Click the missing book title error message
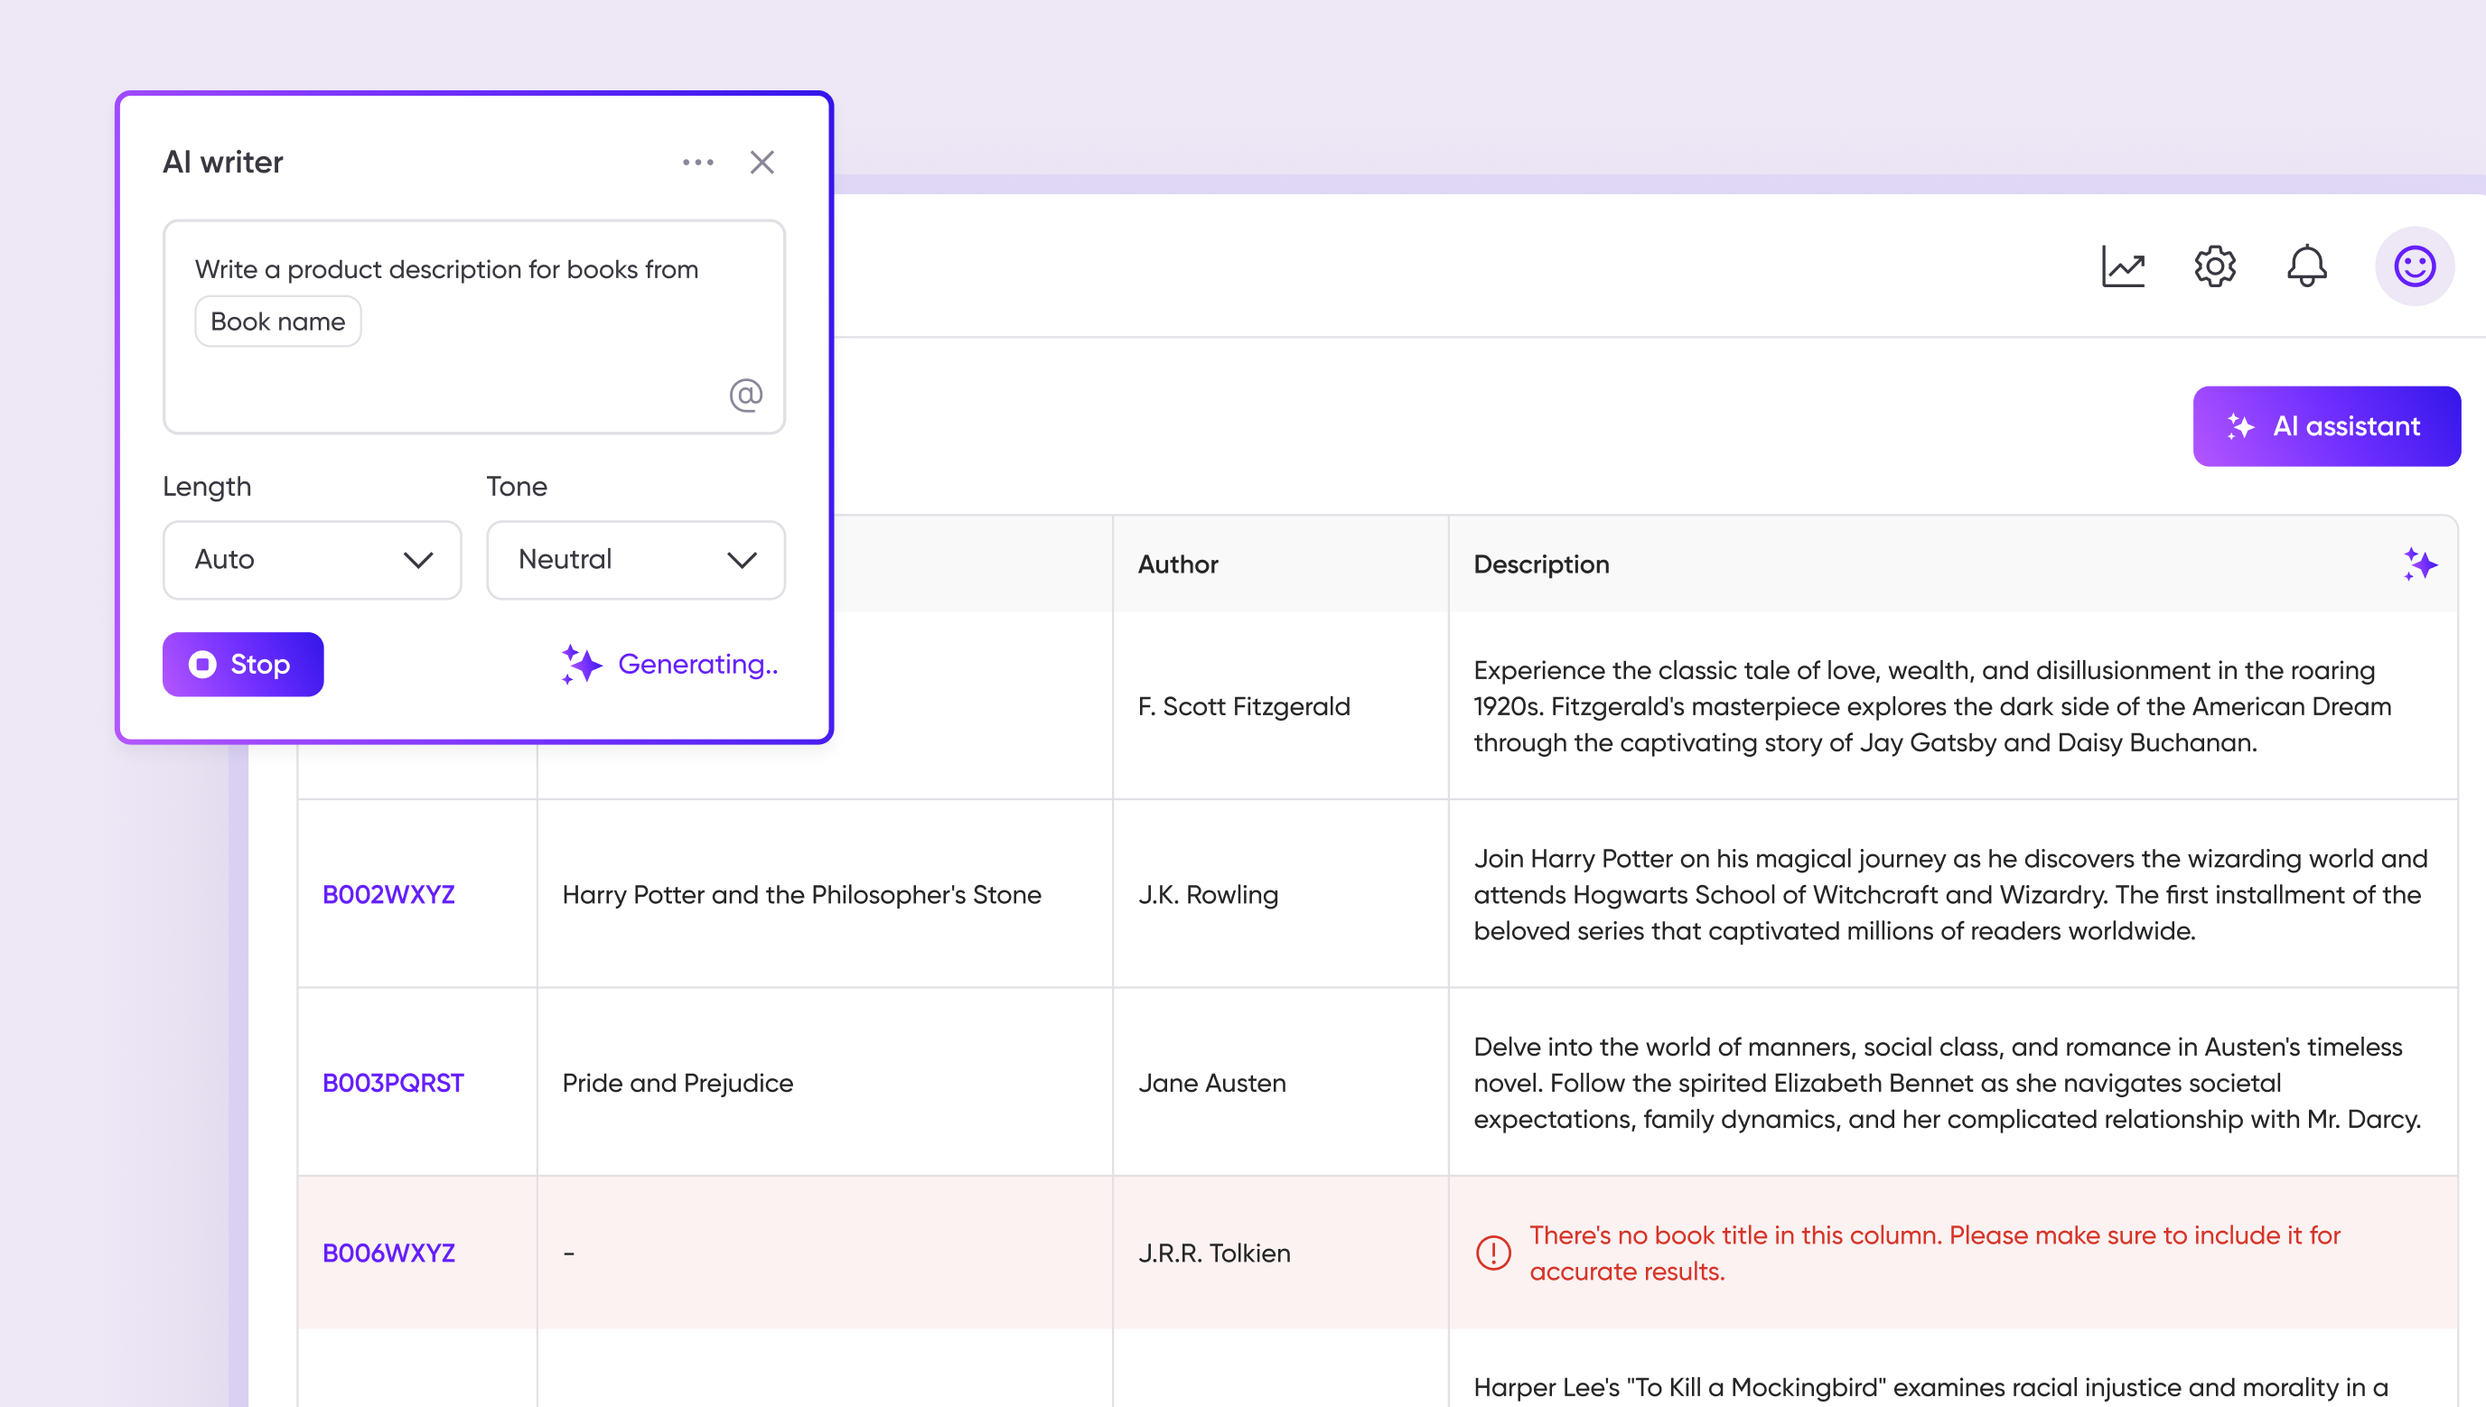This screenshot has height=1407, width=2486. click(x=1935, y=1253)
